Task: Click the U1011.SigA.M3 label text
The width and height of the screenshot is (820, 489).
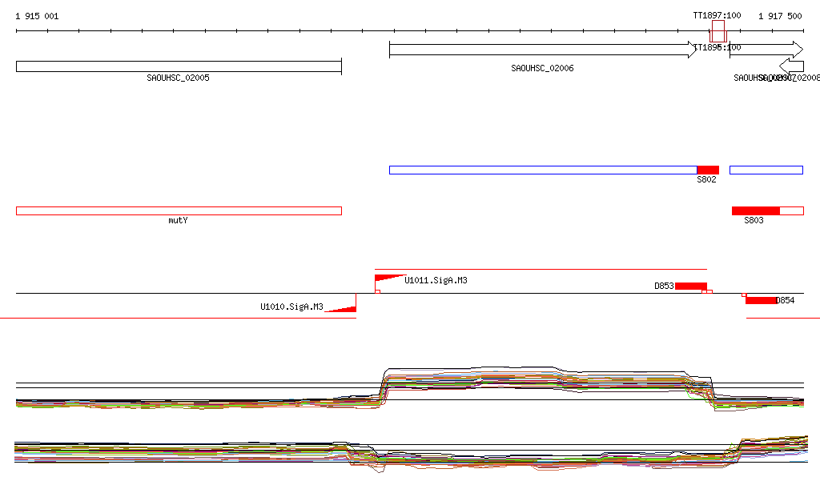Action: [x=436, y=281]
